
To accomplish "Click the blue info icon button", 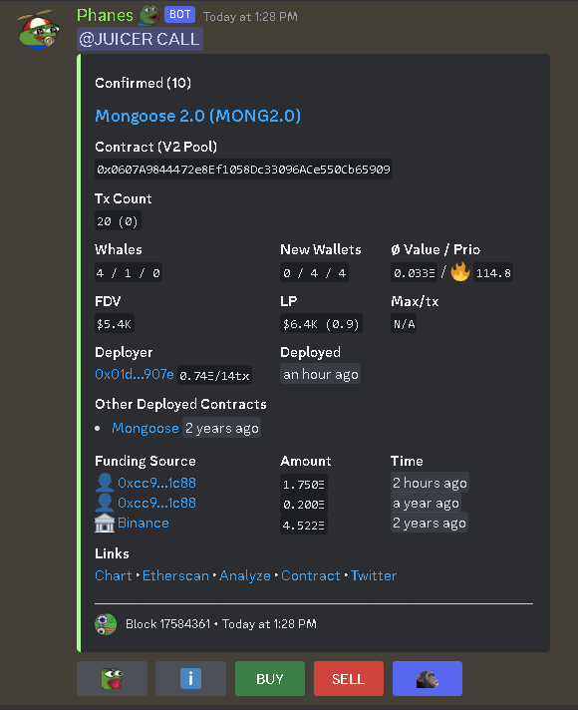I will 190,678.
